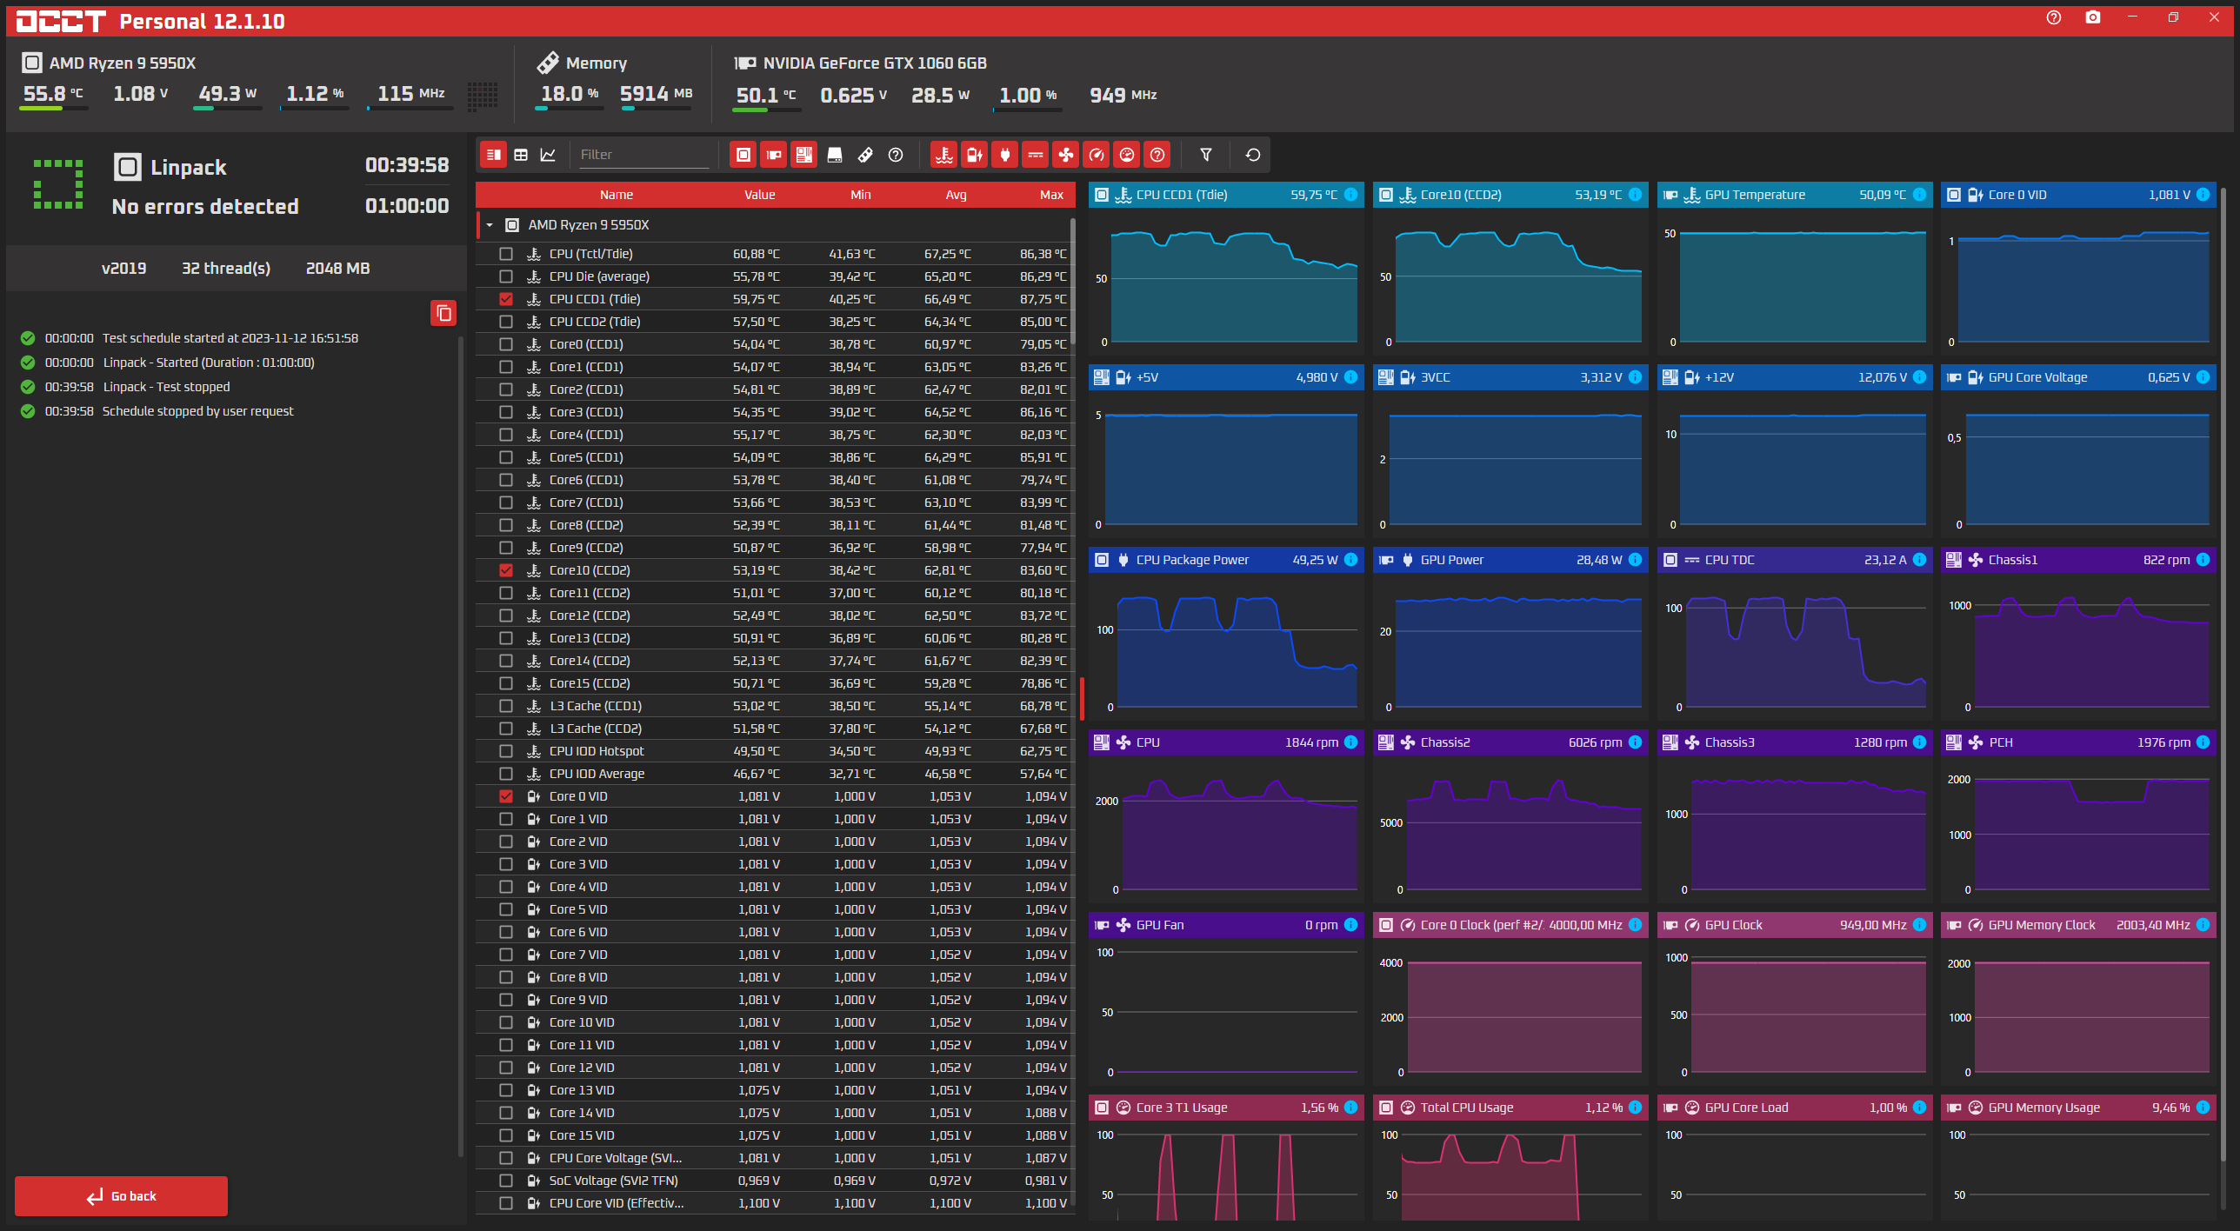Open info for GPU Temperature graph
2240x1231 pixels.
coord(1919,195)
